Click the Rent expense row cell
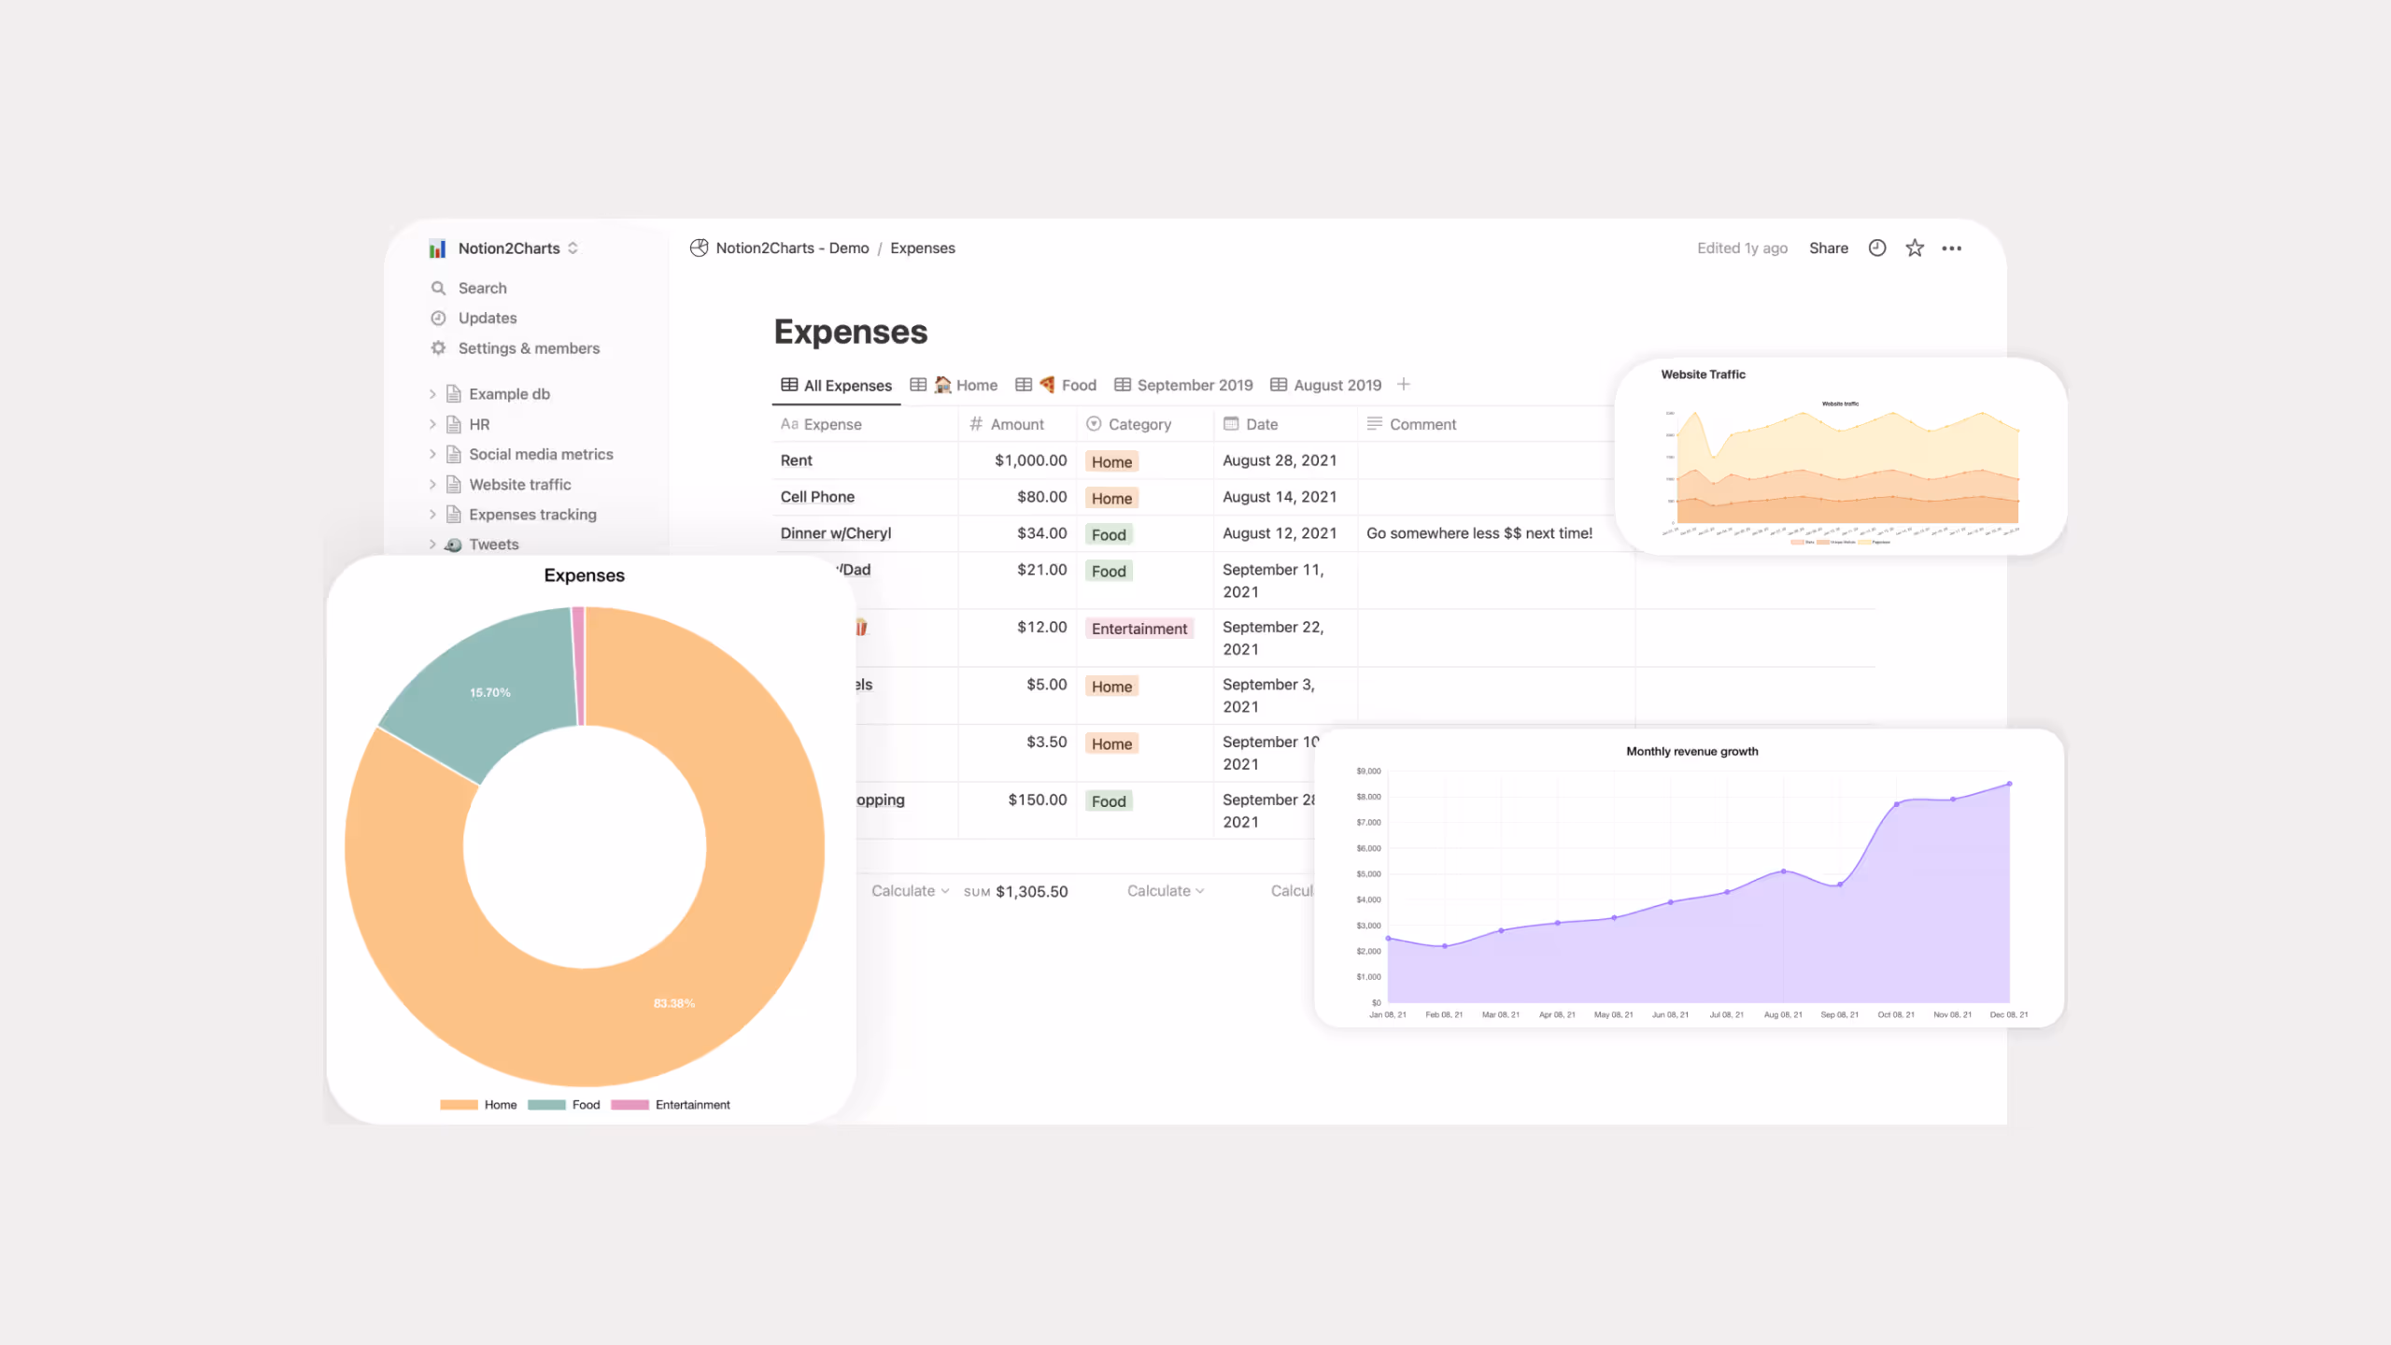The height and width of the screenshot is (1345, 2391). pyautogui.click(x=797, y=460)
